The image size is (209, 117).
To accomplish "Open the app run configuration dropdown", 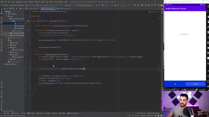I will tap(69, 5).
